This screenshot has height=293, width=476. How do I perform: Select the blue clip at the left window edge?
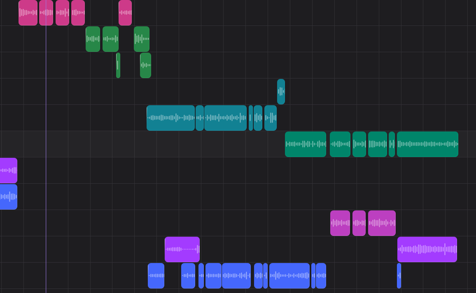(9, 197)
